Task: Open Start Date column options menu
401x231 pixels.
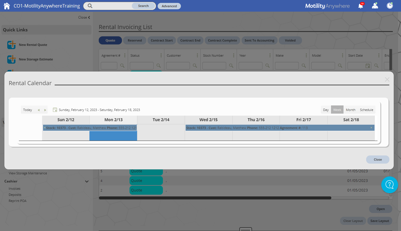Action: coord(379,55)
